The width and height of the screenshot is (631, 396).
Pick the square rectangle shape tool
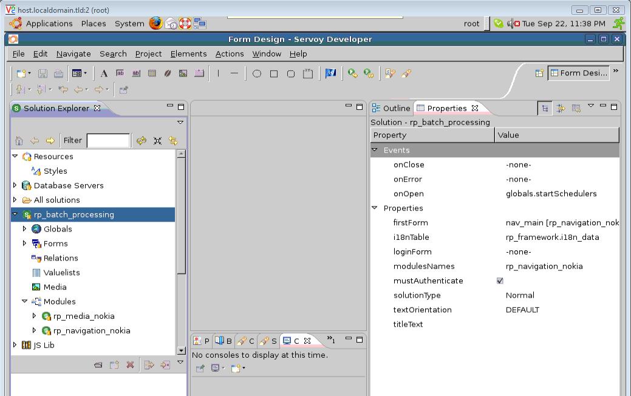(x=274, y=73)
